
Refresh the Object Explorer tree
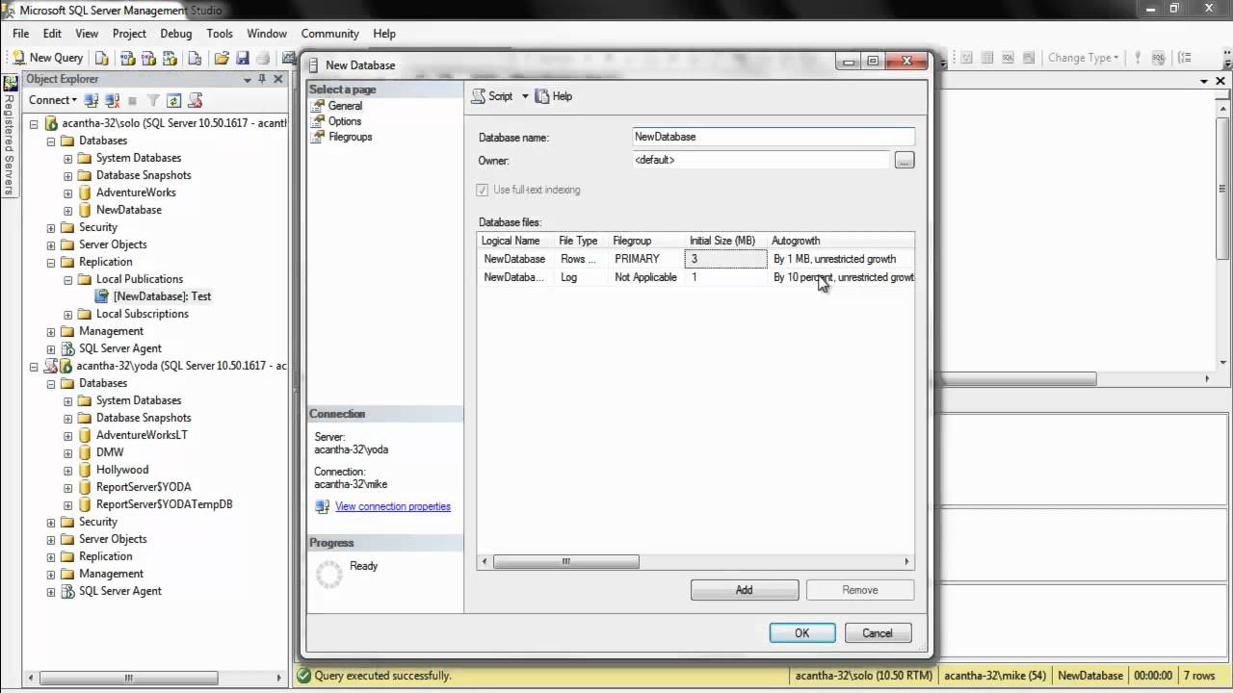click(x=173, y=100)
